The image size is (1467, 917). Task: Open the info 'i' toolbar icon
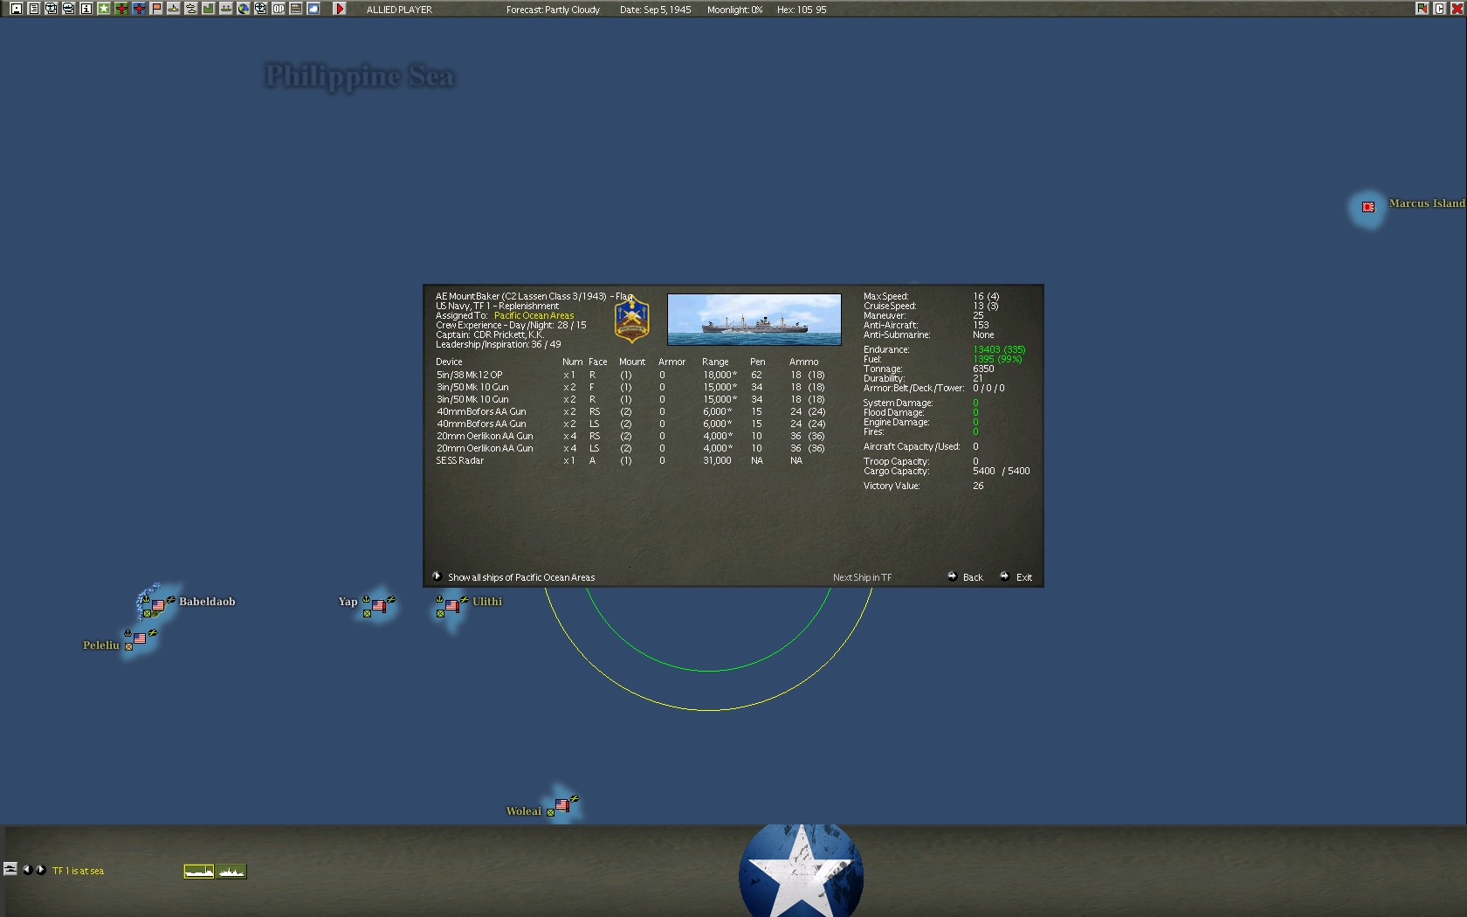click(x=86, y=9)
